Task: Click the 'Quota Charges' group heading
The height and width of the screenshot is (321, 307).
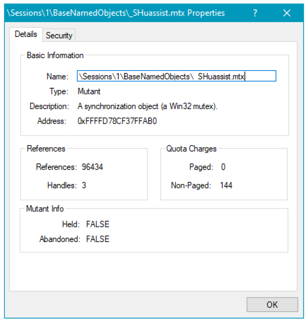Action: click(191, 149)
